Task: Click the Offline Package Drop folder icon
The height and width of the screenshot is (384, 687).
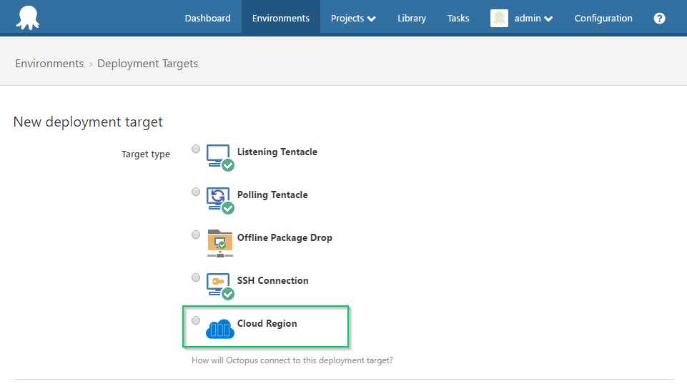Action: pyautogui.click(x=219, y=242)
